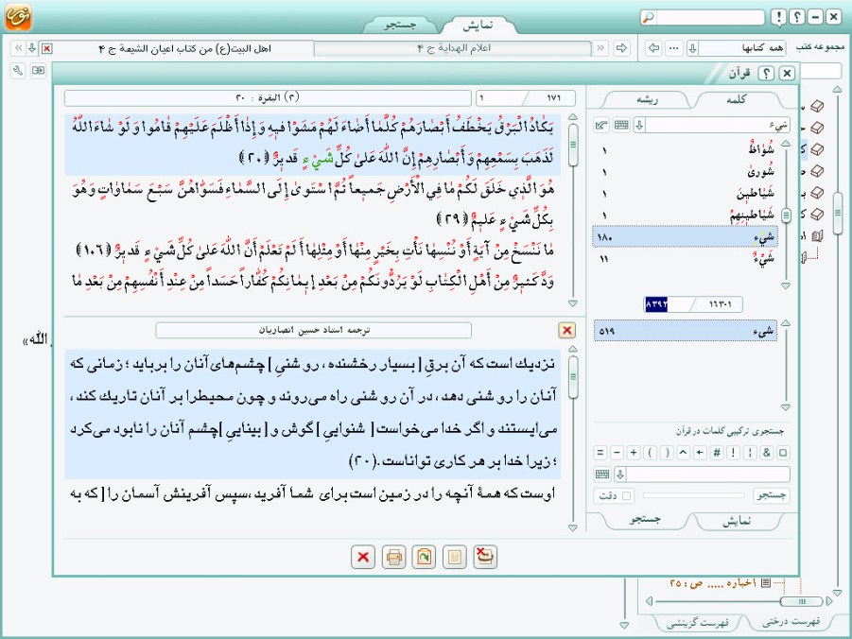Image resolution: width=852 pixels, height=639 pixels.
Task: Select word شُوریٰ in the list
Action: coord(686,172)
